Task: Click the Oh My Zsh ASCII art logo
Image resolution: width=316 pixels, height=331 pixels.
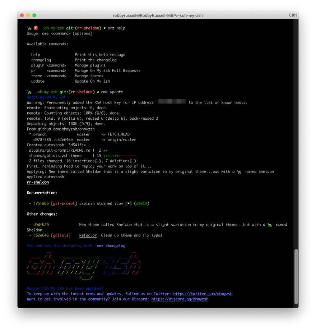Action: tap(84, 266)
